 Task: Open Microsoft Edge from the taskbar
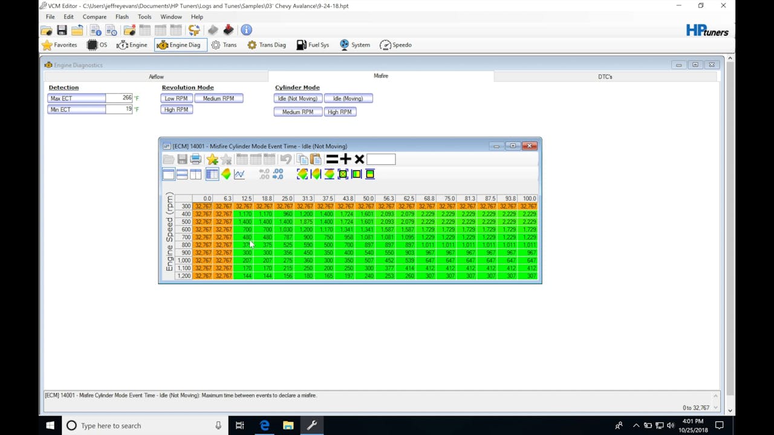tap(264, 425)
